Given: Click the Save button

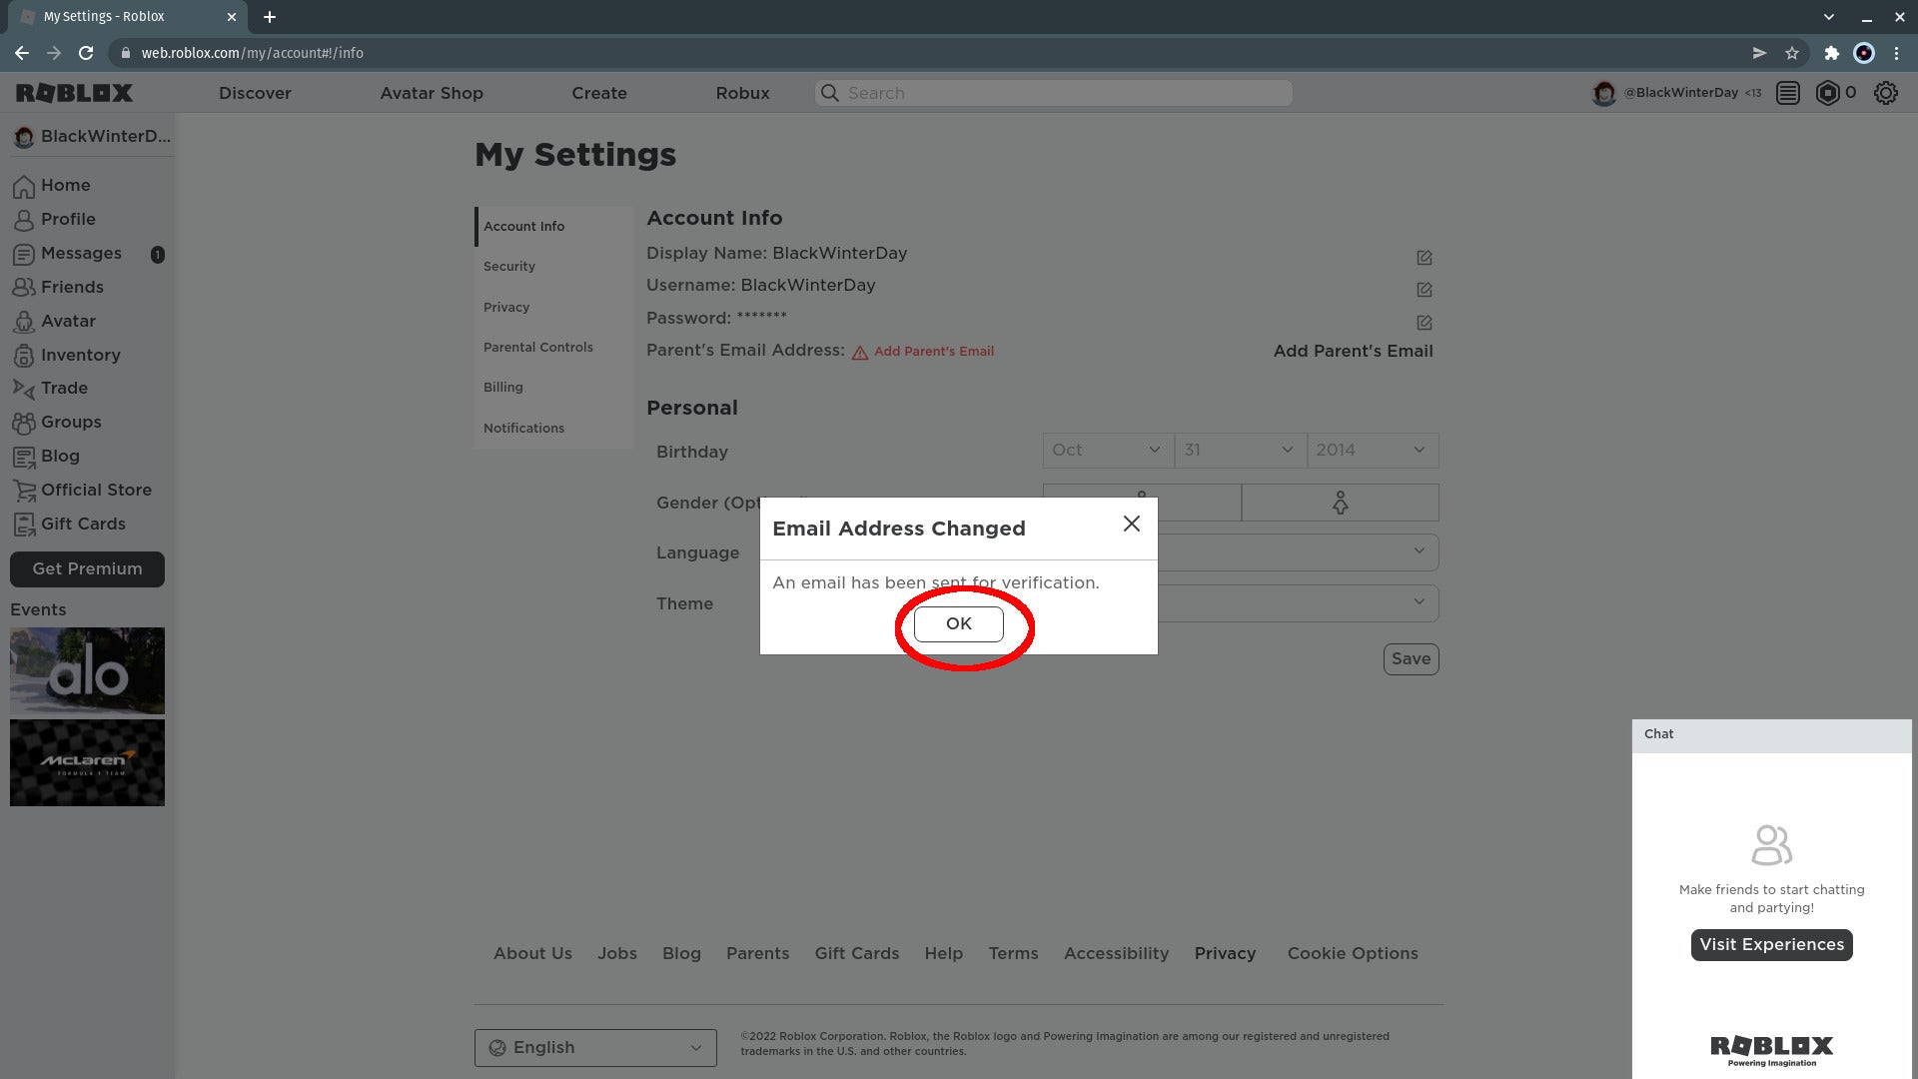Looking at the screenshot, I should tap(1411, 659).
